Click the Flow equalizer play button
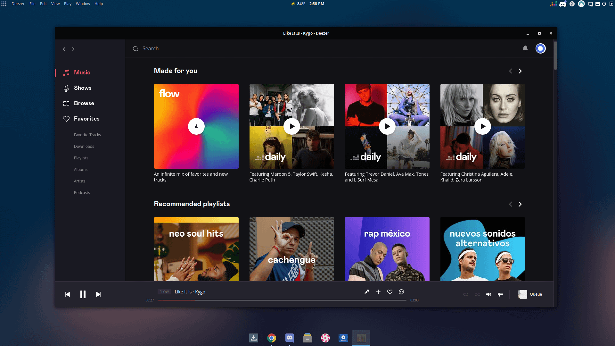615x346 pixels. [196, 126]
